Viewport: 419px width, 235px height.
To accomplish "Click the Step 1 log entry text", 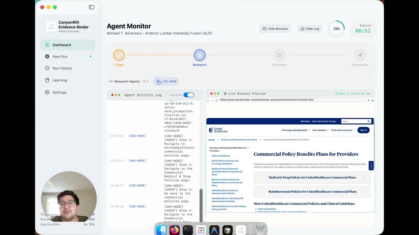I will click(x=179, y=146).
